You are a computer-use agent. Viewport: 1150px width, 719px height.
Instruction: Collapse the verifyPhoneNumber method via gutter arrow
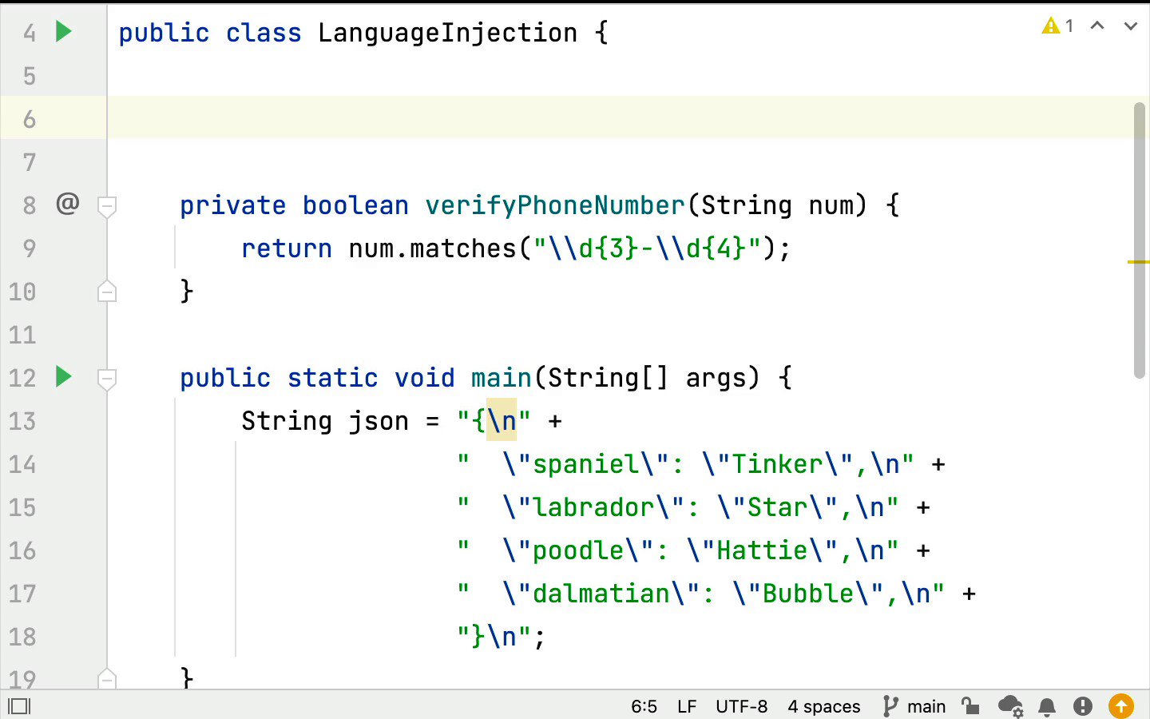pyautogui.click(x=107, y=205)
